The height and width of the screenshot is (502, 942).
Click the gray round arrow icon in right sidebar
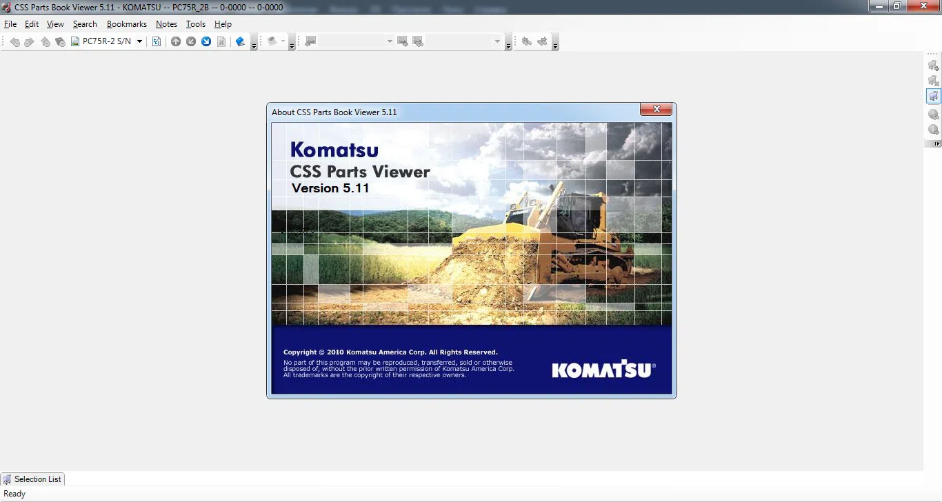(x=933, y=129)
